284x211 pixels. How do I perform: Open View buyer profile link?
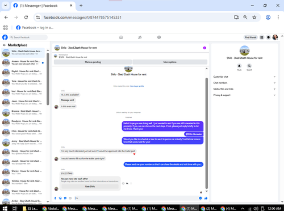[x=137, y=86]
